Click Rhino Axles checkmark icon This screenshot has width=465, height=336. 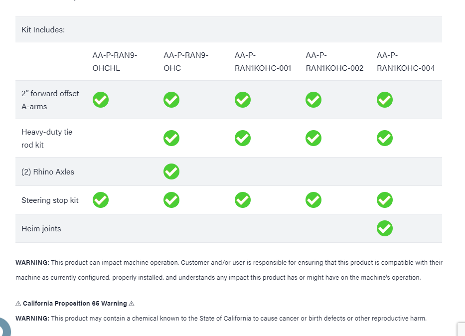[x=171, y=171]
